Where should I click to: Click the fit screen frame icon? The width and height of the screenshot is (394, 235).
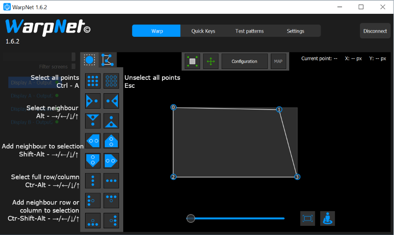pos(308,218)
